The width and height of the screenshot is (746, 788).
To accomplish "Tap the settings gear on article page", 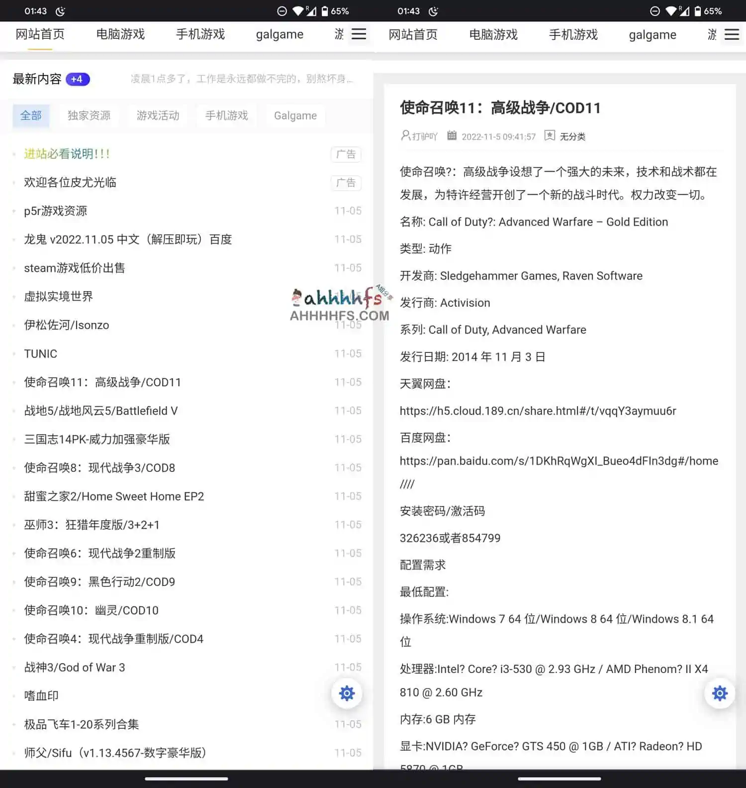I will [x=720, y=693].
